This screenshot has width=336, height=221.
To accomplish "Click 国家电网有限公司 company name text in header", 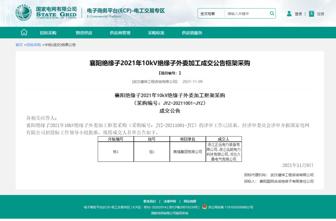I will (56, 9).
